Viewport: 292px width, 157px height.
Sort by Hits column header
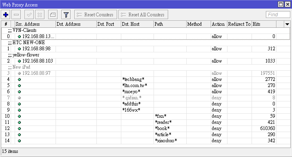[264, 24]
